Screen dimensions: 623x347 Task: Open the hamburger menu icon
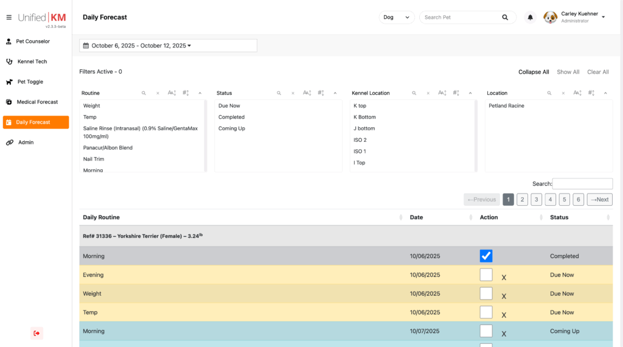click(9, 18)
